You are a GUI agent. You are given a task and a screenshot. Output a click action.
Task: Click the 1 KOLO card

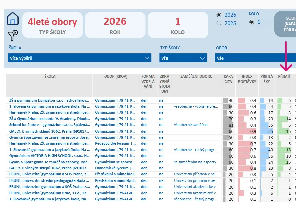[178, 25]
